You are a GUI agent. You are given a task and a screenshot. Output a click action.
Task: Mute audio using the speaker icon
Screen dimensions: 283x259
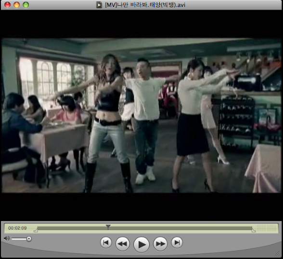click(x=7, y=239)
